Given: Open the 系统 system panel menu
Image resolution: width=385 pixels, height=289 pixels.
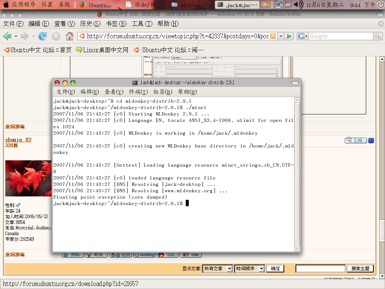Looking at the screenshot, I should click(65, 5).
